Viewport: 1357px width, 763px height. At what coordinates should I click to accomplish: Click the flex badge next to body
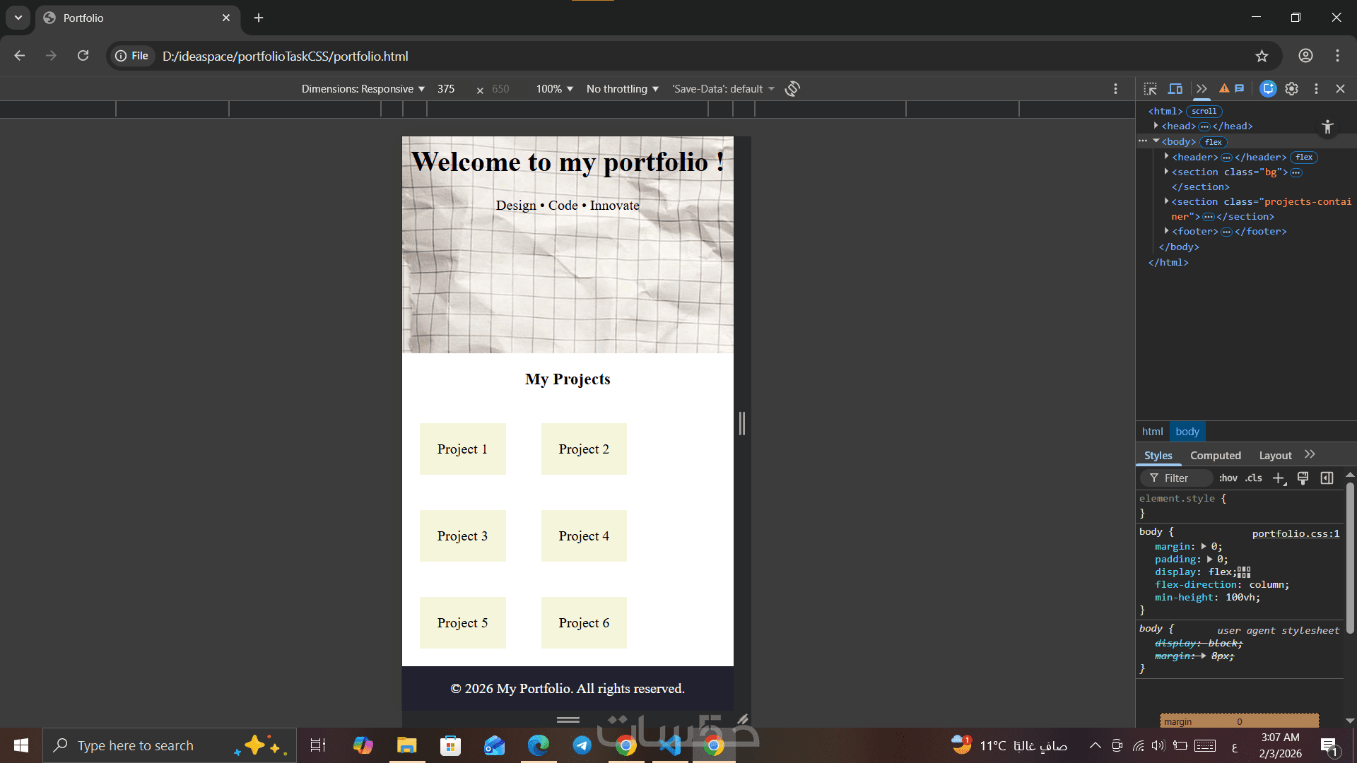[1213, 142]
